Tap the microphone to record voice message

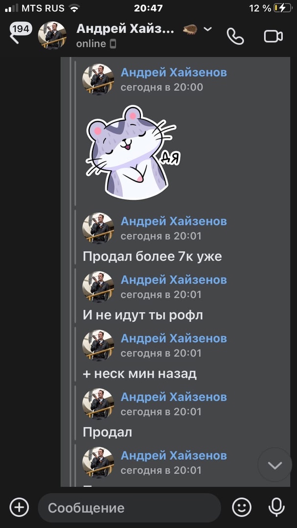(x=276, y=507)
